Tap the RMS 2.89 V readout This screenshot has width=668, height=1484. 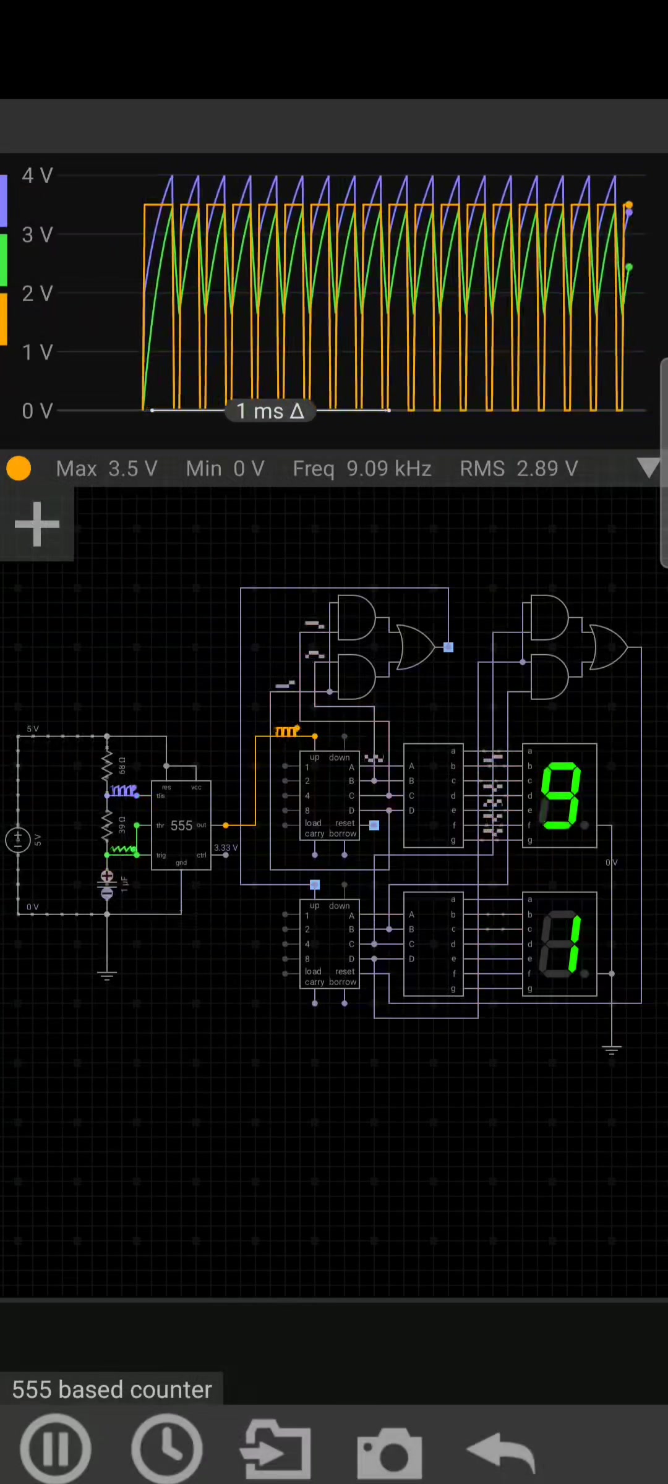click(x=519, y=468)
